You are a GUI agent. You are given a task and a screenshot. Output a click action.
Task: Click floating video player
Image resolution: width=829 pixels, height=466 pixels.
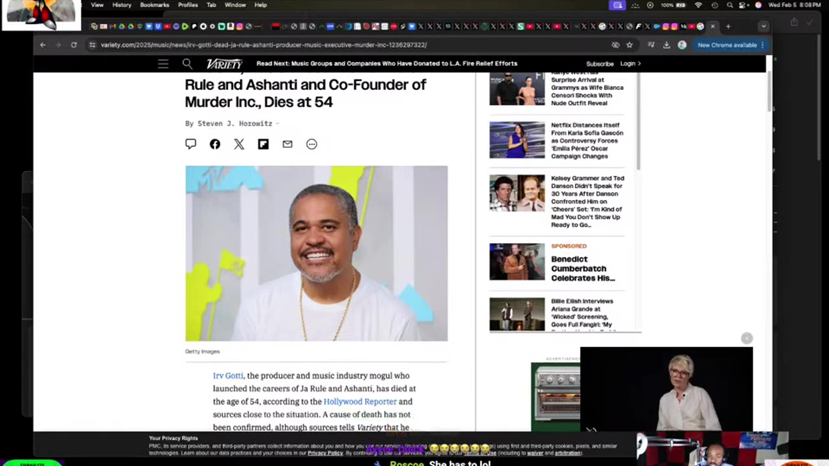pyautogui.click(x=666, y=388)
